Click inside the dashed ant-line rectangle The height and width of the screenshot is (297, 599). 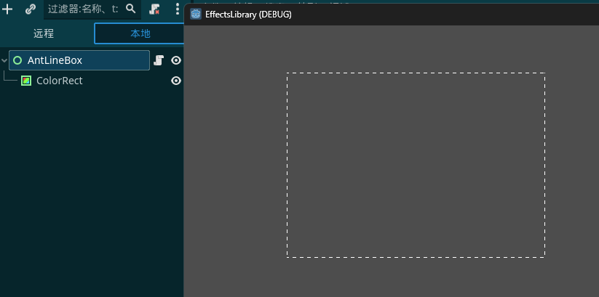point(416,165)
